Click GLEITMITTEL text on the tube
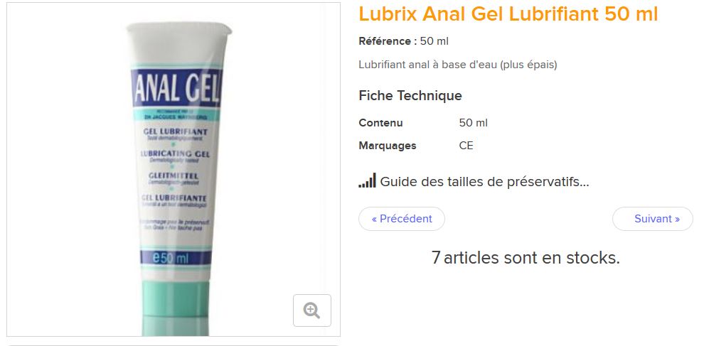The image size is (704, 346). (174, 176)
